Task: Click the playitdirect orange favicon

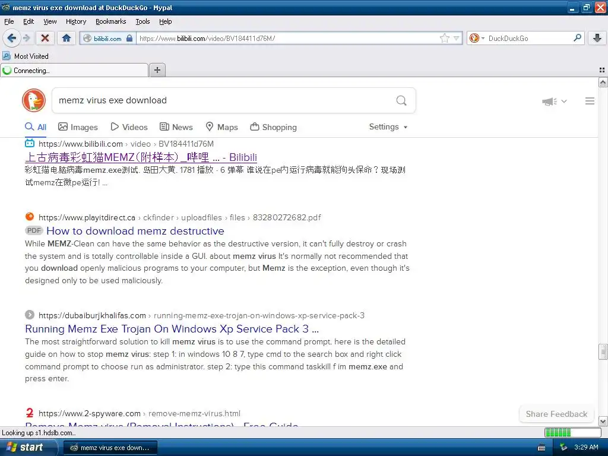Action: pyautogui.click(x=30, y=217)
